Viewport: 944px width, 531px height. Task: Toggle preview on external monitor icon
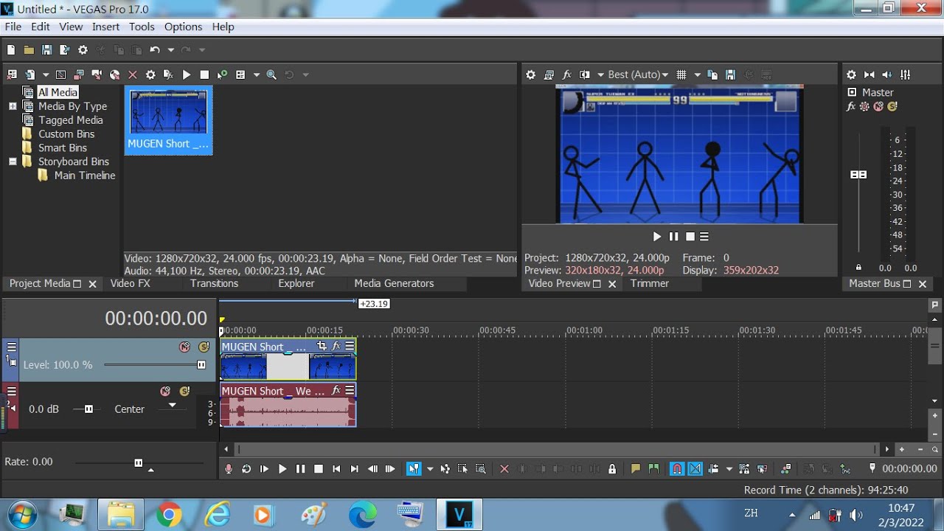pyautogui.click(x=549, y=74)
